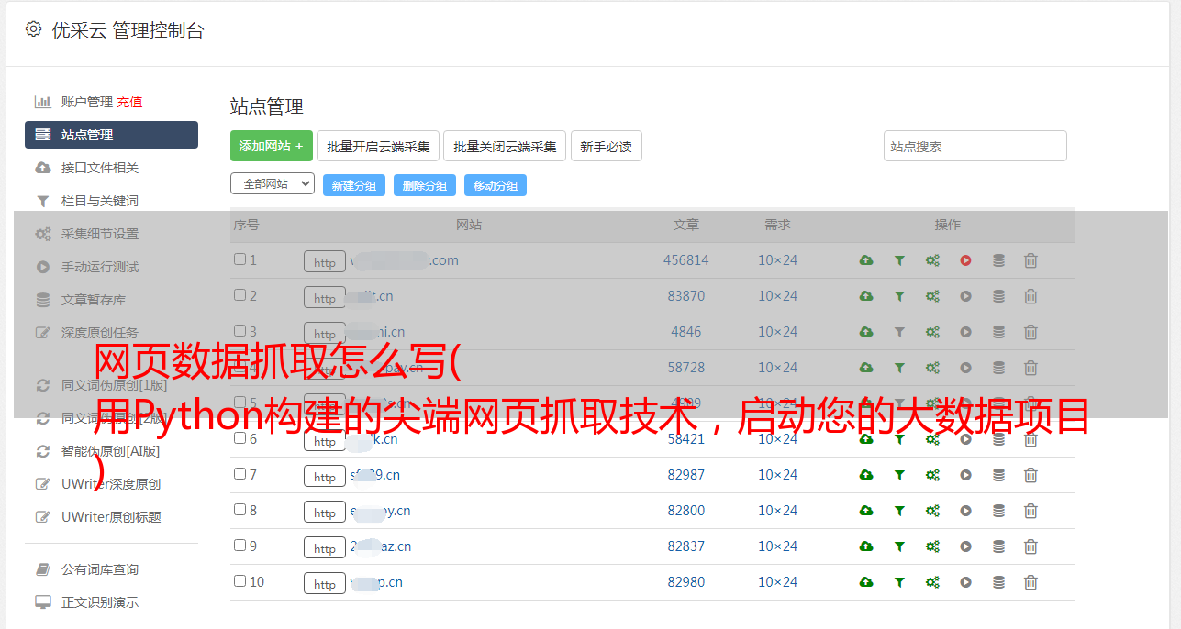The image size is (1181, 629).
Task: Click the 站点搜索 search field
Action: coord(975,146)
